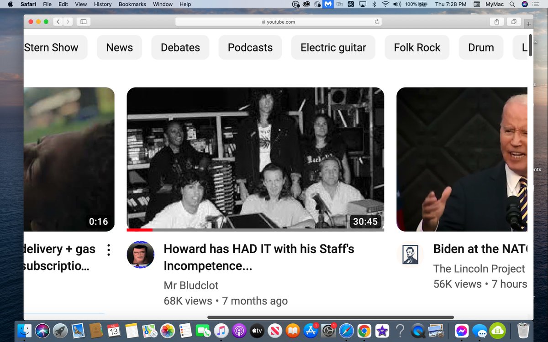This screenshot has height=342, width=548.
Task: Open the File menu
Action: (47, 4)
